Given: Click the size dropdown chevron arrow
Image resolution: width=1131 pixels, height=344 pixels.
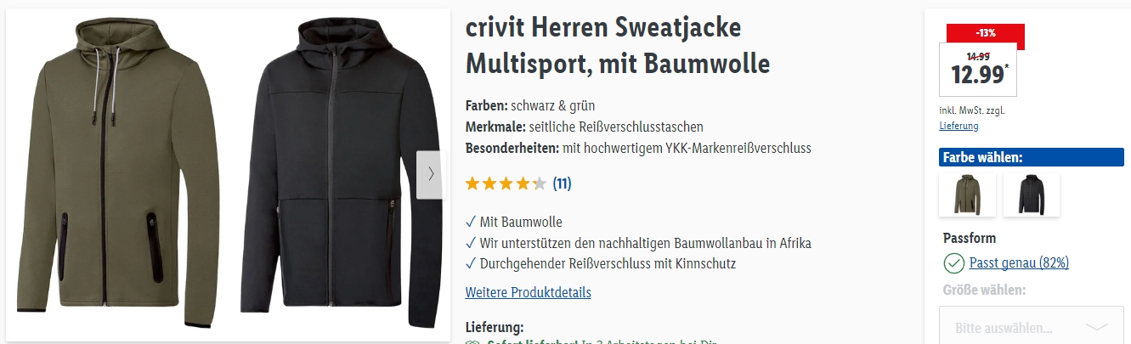Looking at the screenshot, I should 1097,326.
